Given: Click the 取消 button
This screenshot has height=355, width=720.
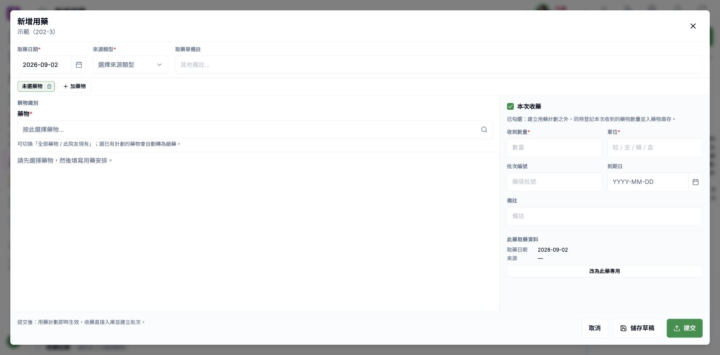Looking at the screenshot, I should [x=594, y=328].
